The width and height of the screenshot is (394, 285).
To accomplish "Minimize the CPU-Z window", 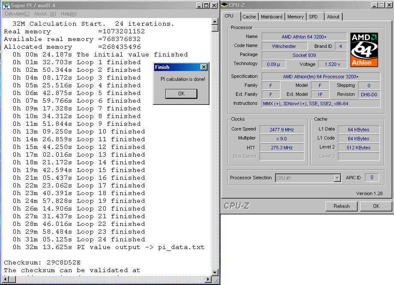I will 375,5.
